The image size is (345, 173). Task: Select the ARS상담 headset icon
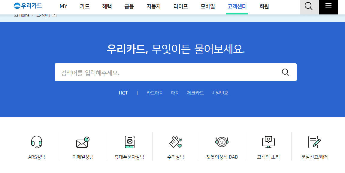(37, 142)
